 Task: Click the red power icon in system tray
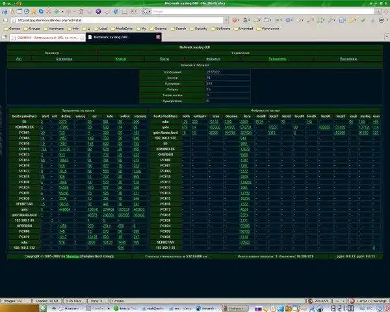[387, 309]
